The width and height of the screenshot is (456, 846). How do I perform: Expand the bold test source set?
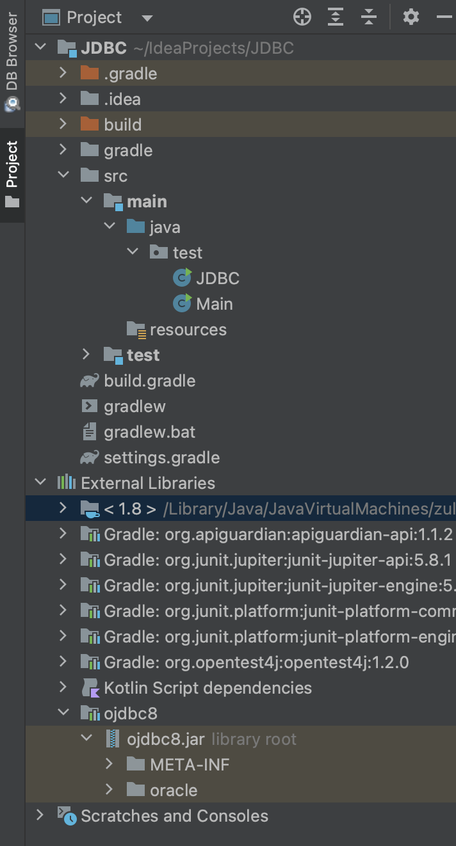pos(86,355)
